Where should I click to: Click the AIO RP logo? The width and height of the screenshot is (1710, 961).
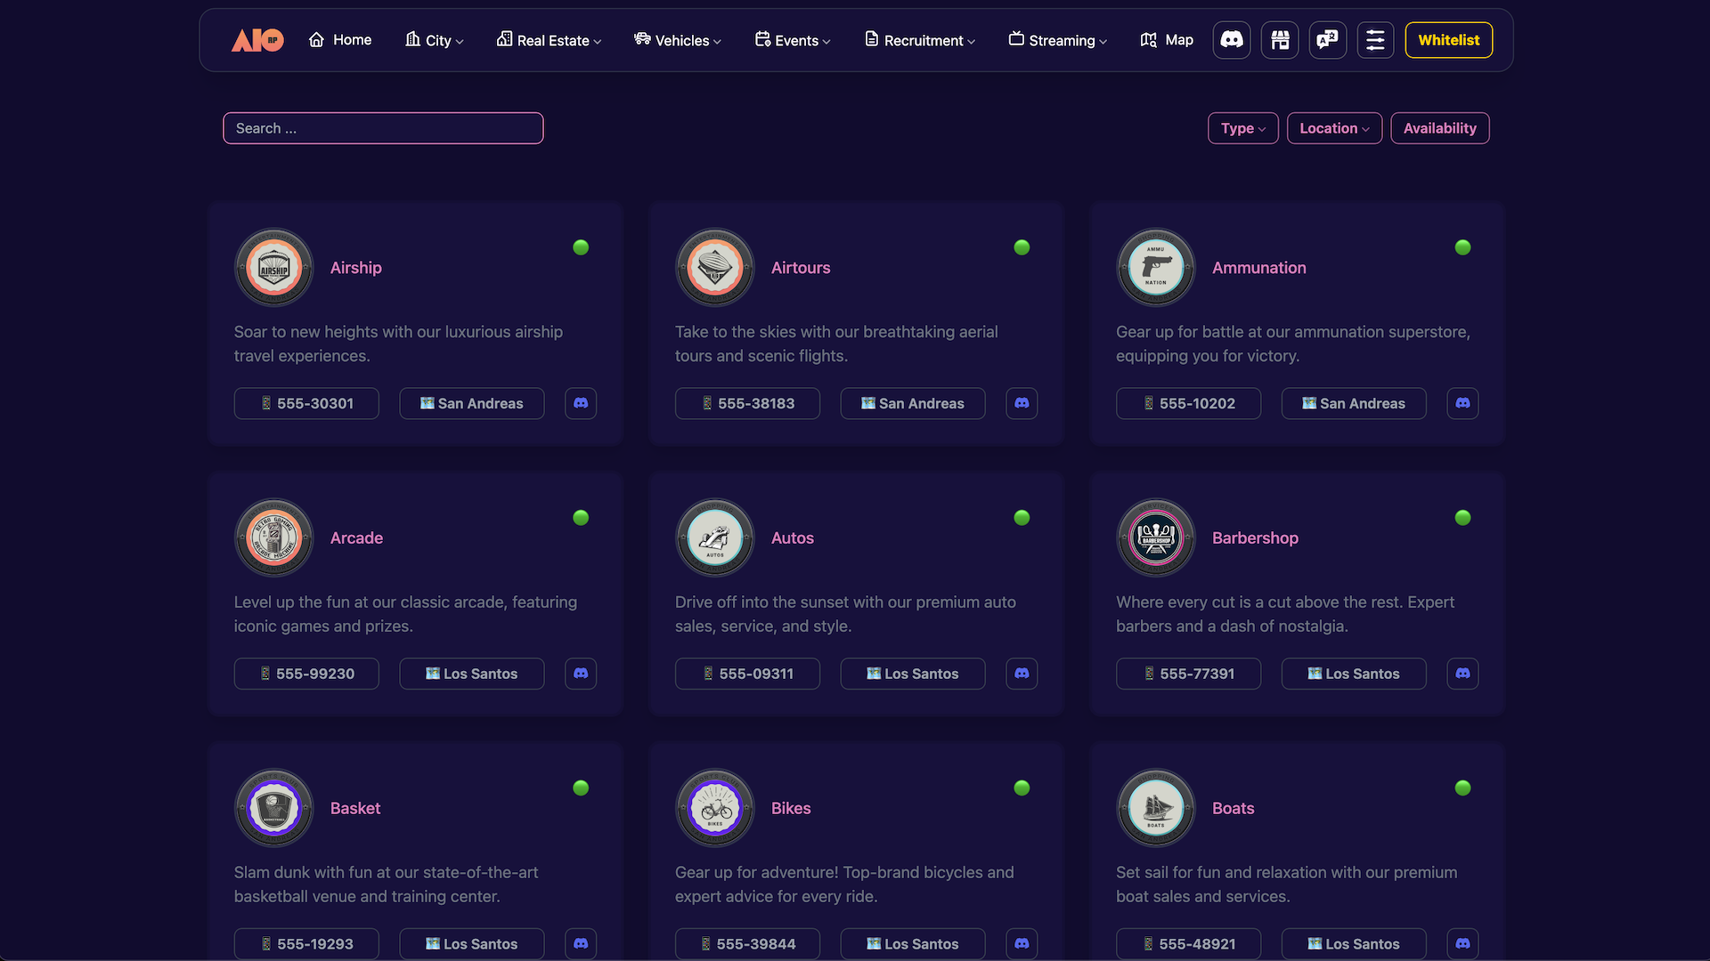point(257,40)
